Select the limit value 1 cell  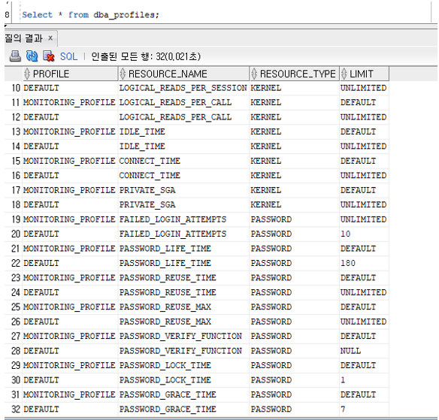pyautogui.click(x=365, y=380)
